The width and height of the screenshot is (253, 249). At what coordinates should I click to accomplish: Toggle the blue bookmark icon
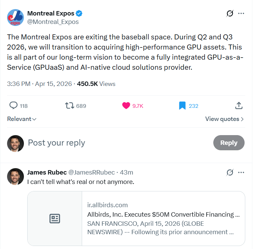(182, 106)
